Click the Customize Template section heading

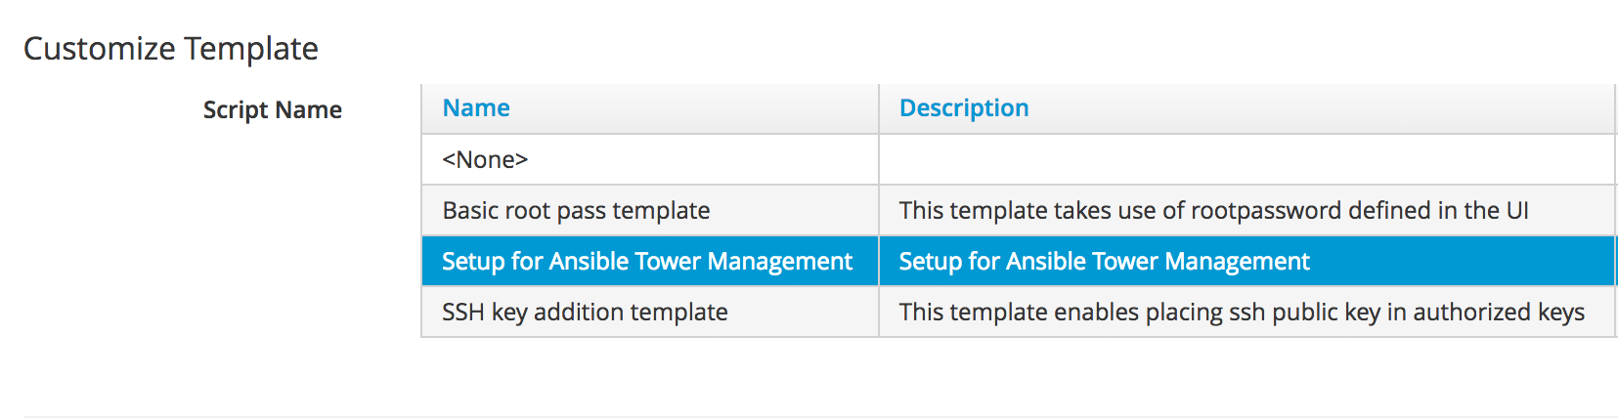click(171, 49)
